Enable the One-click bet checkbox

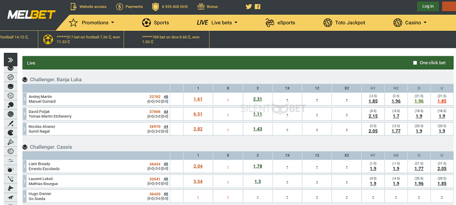(x=415, y=63)
